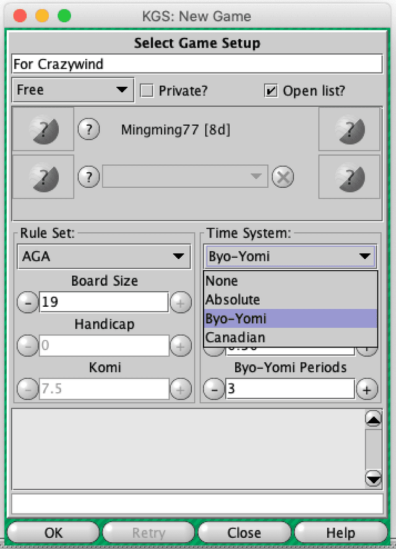The image size is (396, 549).
Task: Click the Help button
Action: click(x=341, y=532)
